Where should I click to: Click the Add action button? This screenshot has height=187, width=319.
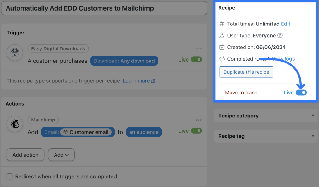(x=25, y=154)
